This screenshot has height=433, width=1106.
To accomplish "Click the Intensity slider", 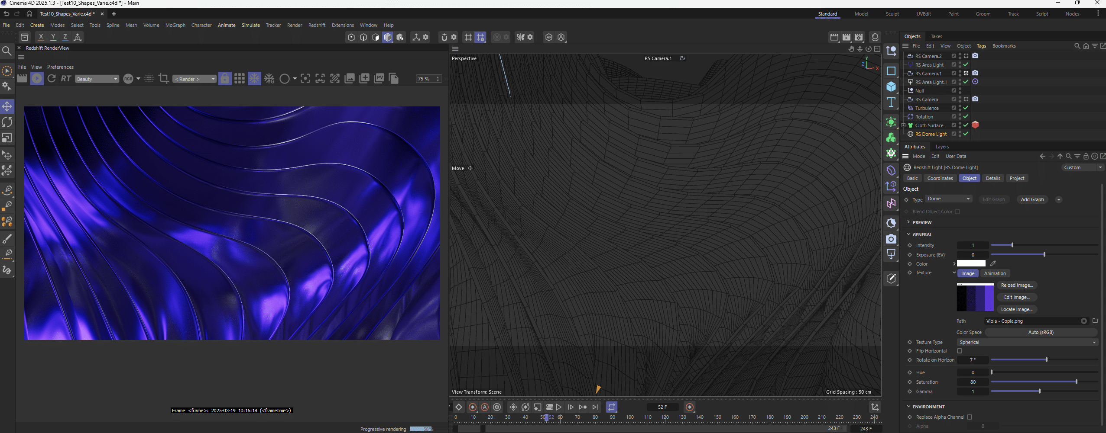I will [1044, 245].
